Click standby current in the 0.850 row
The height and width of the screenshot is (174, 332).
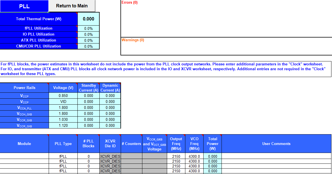coord(89,96)
